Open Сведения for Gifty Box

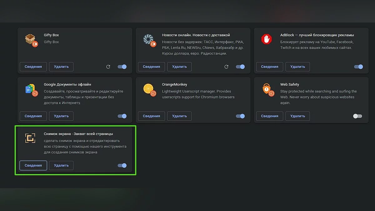tap(33, 67)
